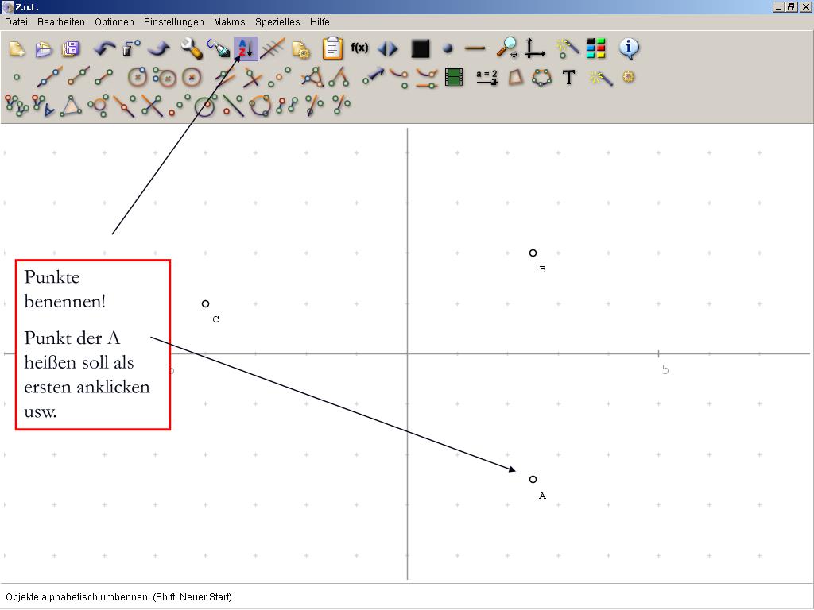814x610 pixels.
Task: Select the Text T tool
Action: [569, 77]
